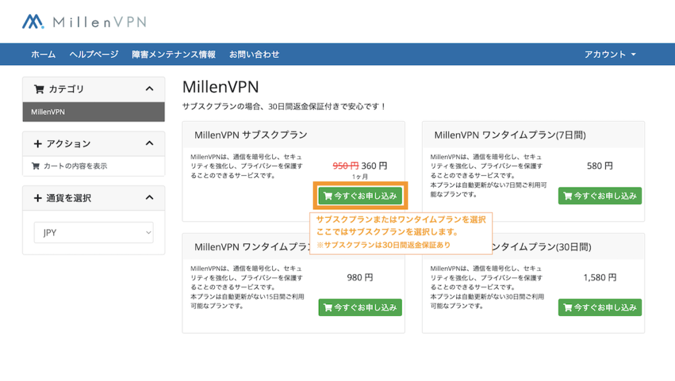Click お問い合わせ in the top navigation
Image resolution: width=675 pixels, height=381 pixels.
click(254, 54)
